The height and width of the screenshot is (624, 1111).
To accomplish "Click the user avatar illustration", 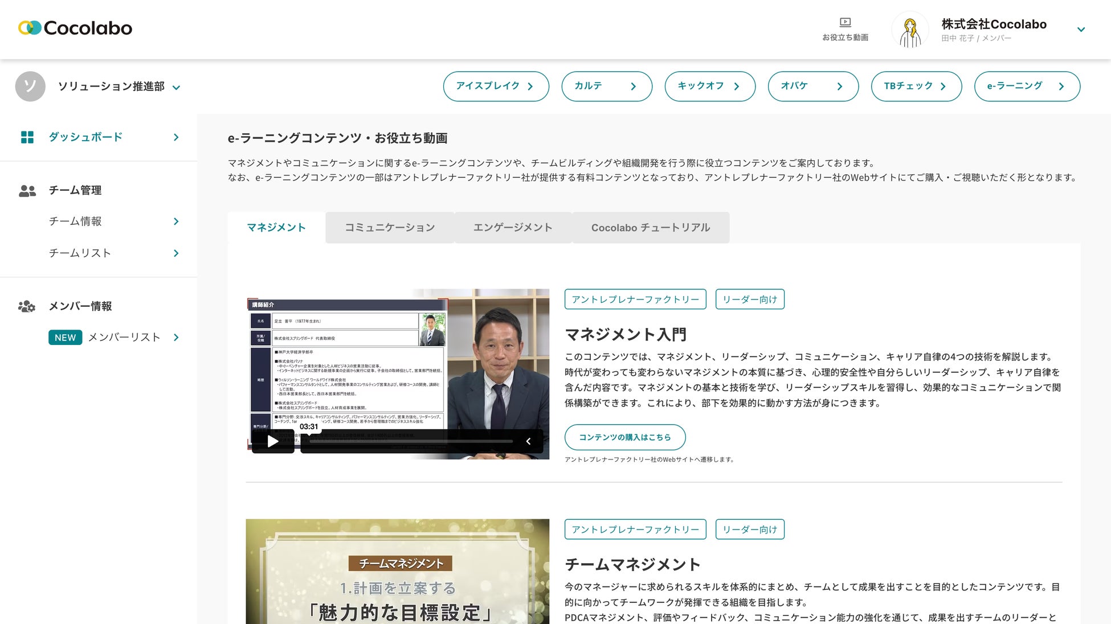I will [910, 30].
